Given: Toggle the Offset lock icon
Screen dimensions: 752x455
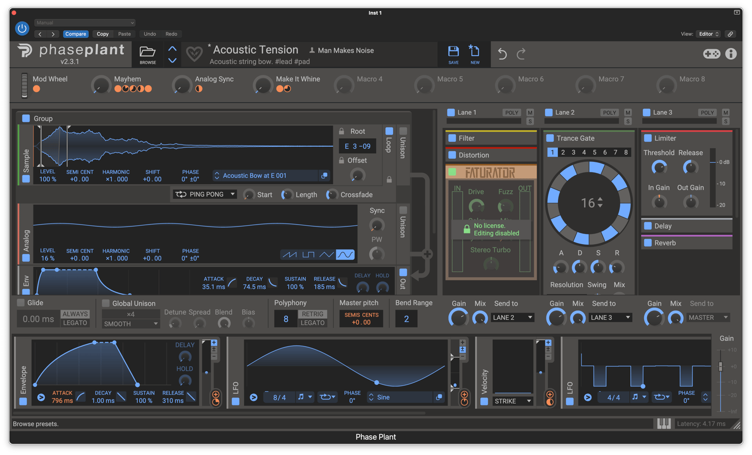Looking at the screenshot, I should (x=341, y=160).
